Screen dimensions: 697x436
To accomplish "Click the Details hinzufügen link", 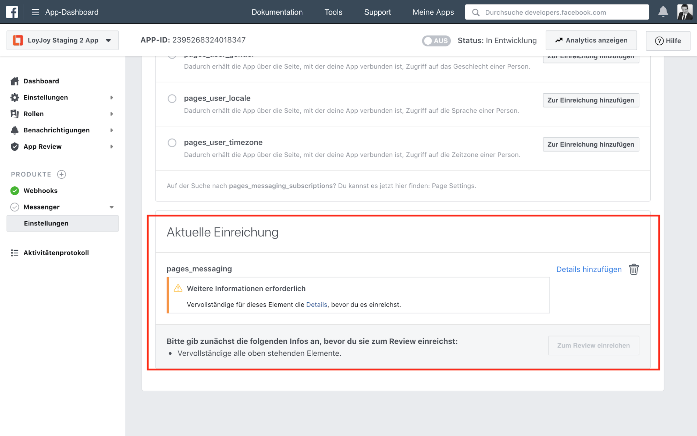I will (589, 269).
